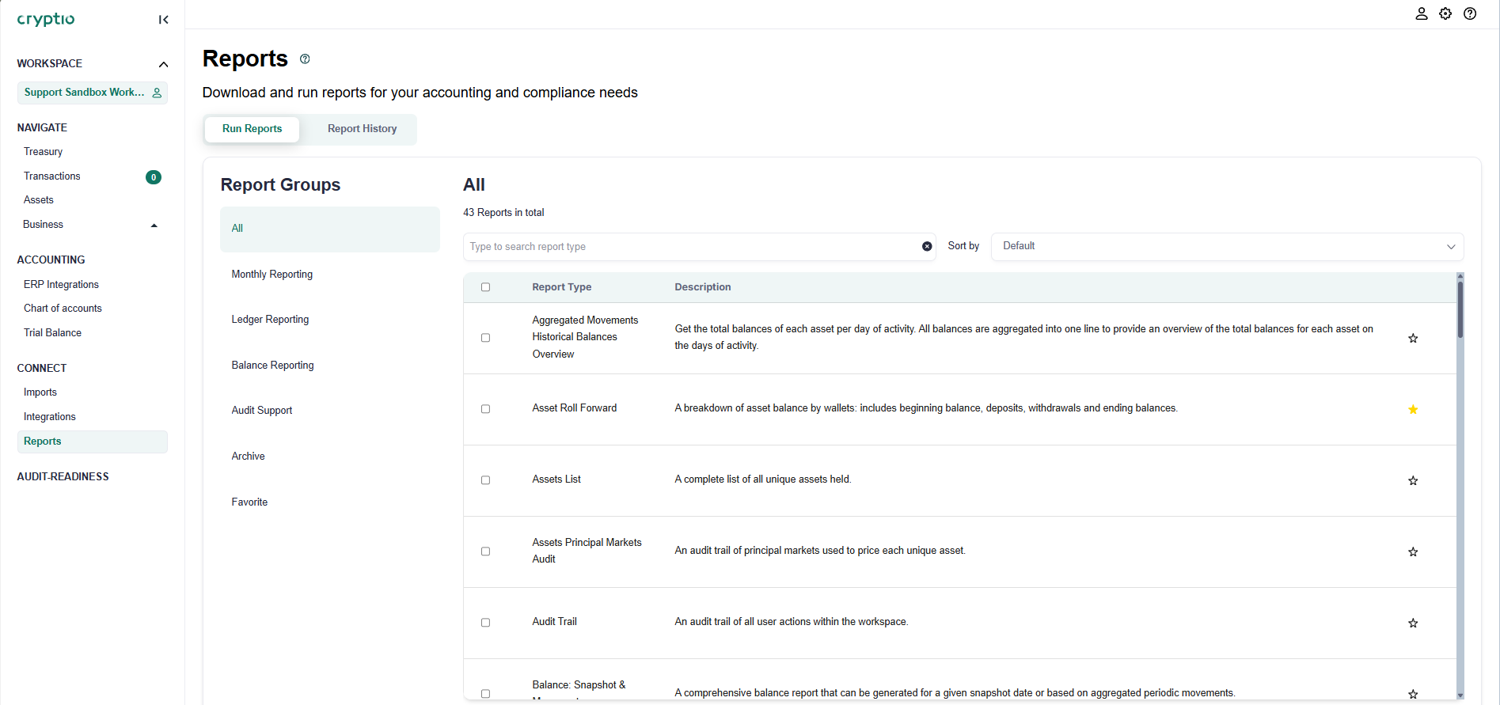Select the Monthly Reporting report group

point(272,275)
